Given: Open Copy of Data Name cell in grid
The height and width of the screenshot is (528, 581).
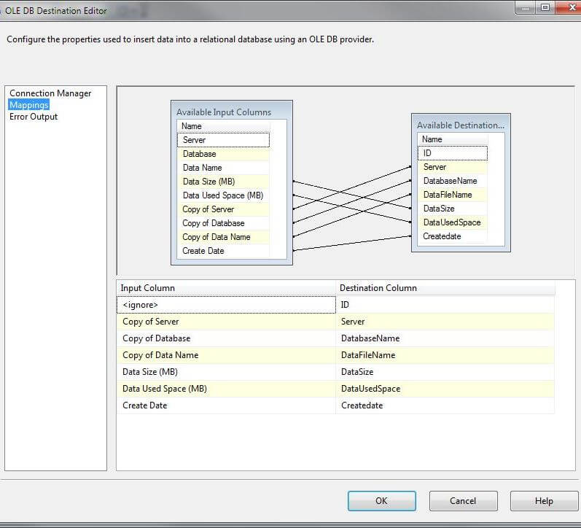Looking at the screenshot, I should tap(226, 355).
